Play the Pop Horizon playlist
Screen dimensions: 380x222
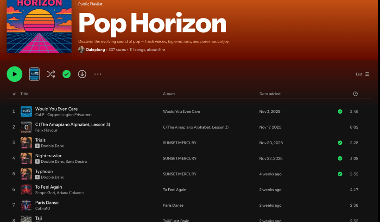[14, 74]
